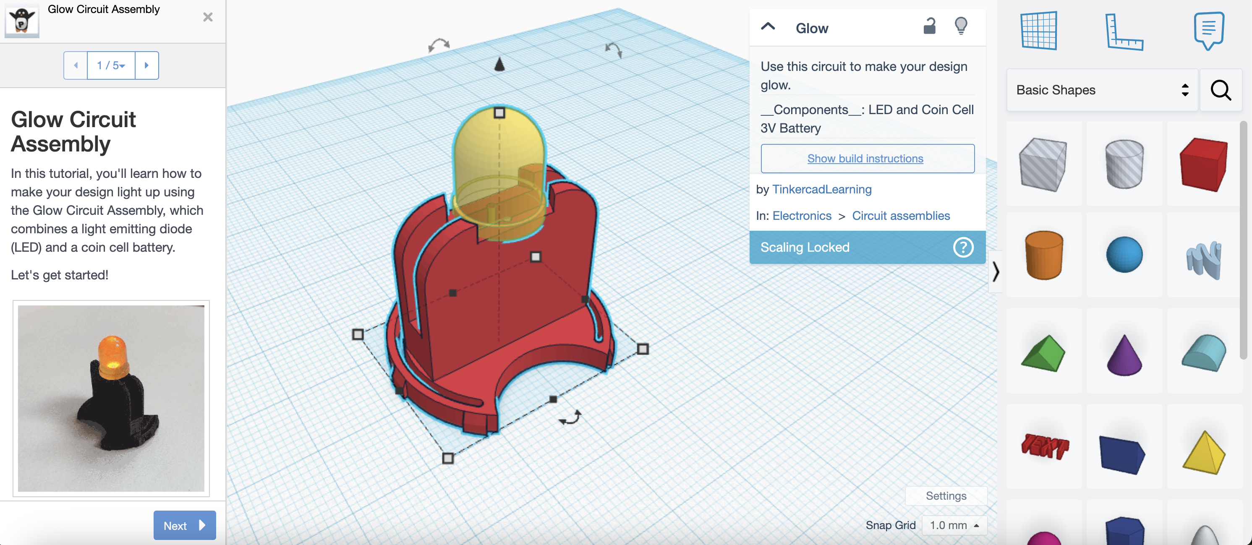
Task: Select the teal round roof shape
Action: point(1204,353)
